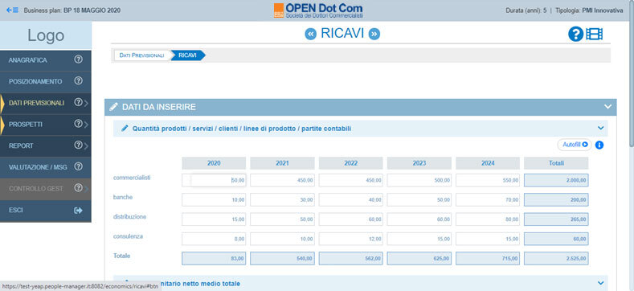The height and width of the screenshot is (291, 634).
Task: Click the Esci menu item
Action: coord(46,210)
